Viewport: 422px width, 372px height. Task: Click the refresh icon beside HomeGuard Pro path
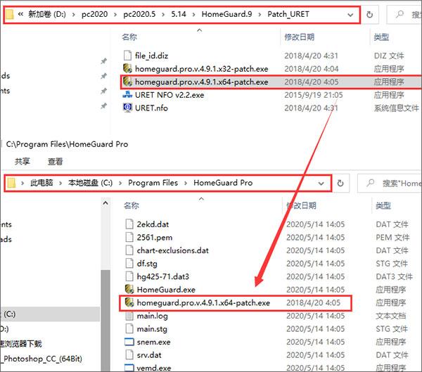pos(340,183)
